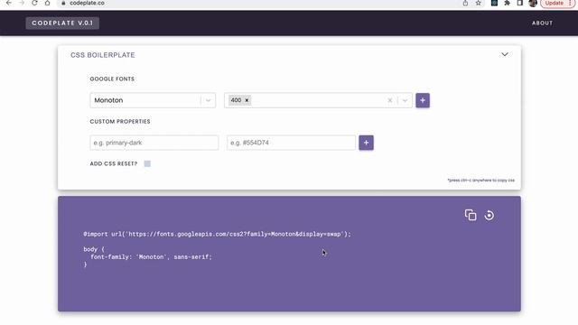
Task: Open the browser extensions puzzle icon
Action: pyautogui.click(x=508, y=3)
